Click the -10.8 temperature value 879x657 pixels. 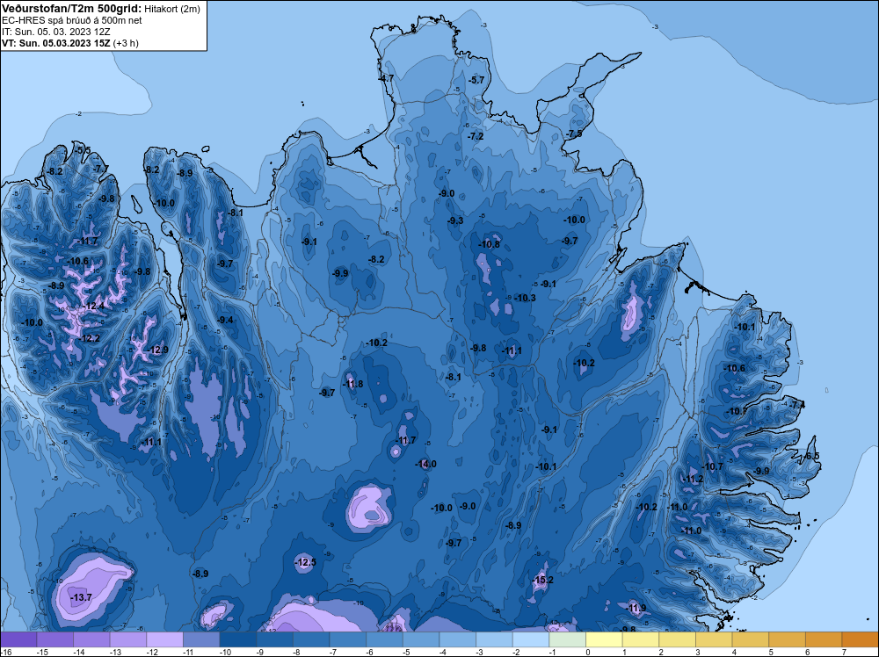click(x=489, y=244)
